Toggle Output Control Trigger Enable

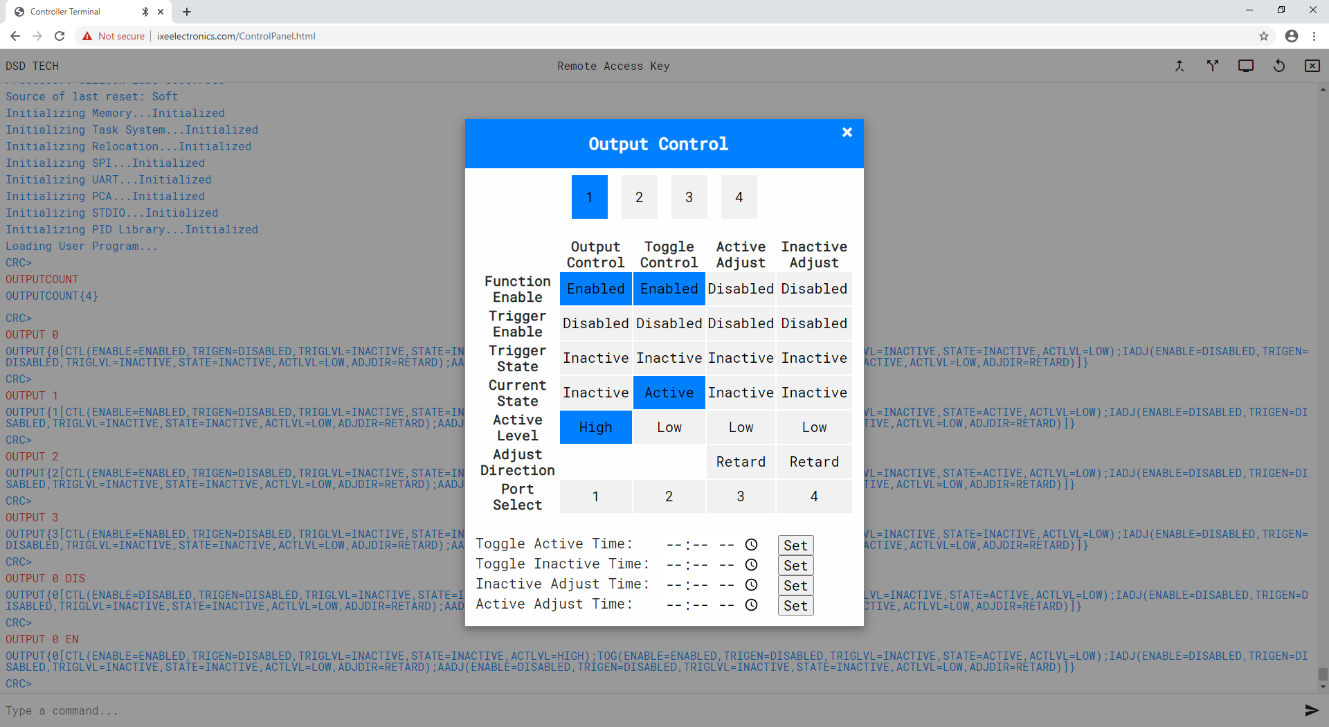[x=596, y=323]
